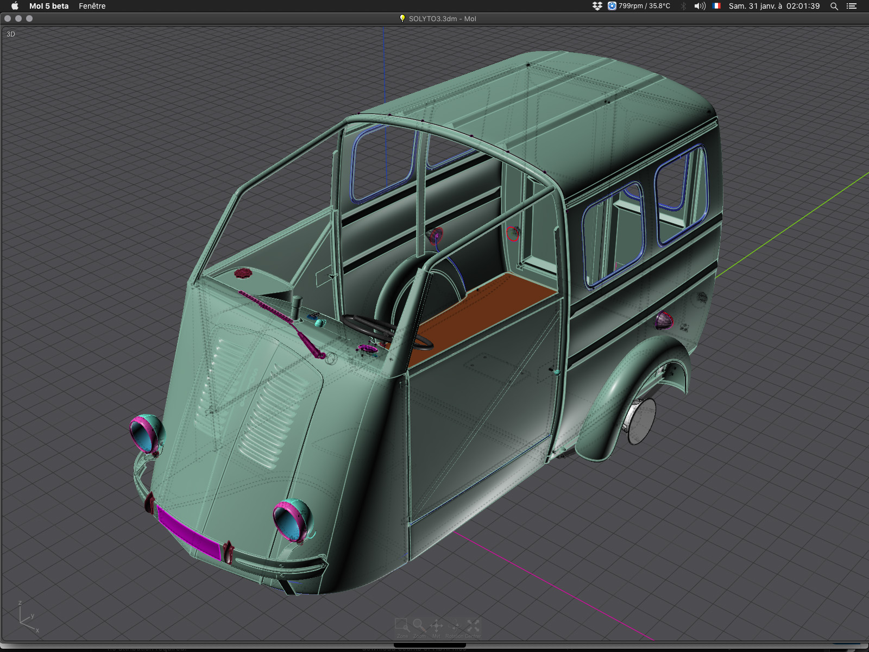
Task: Click Centrer to reset the view
Action: point(474,626)
